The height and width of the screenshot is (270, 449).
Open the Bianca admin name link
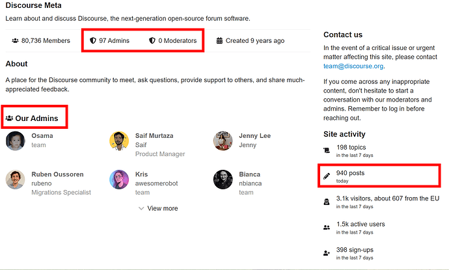(x=250, y=174)
